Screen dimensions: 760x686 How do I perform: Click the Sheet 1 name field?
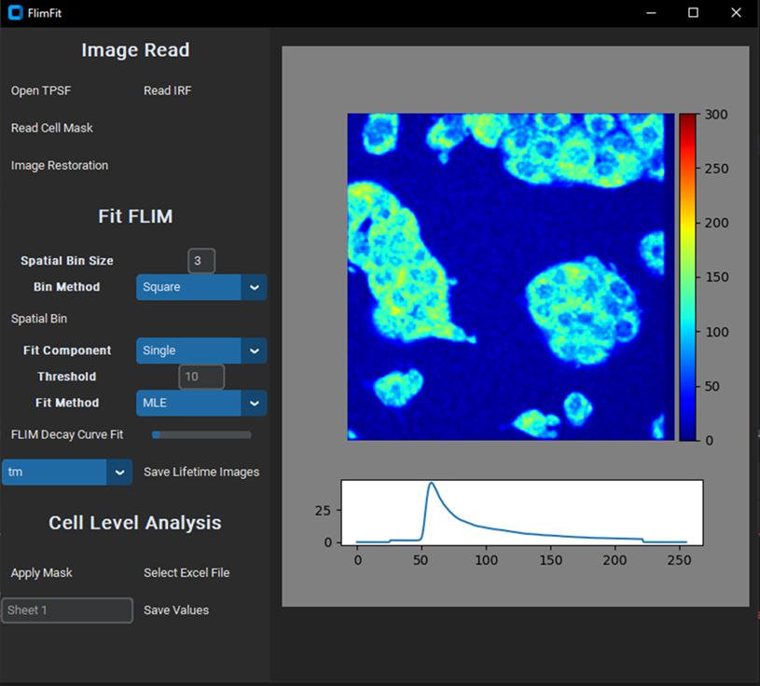click(x=66, y=610)
